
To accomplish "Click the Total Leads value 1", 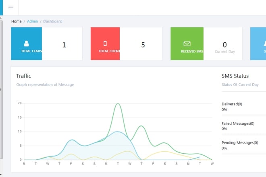I will point(64,45).
